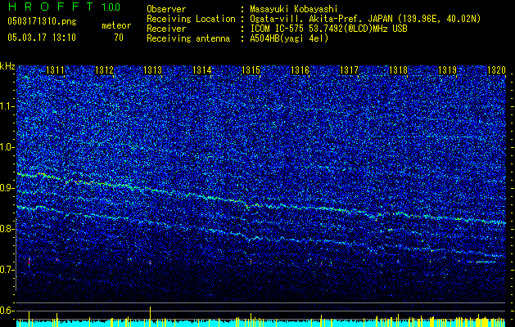The width and height of the screenshot is (515, 327).
Task: Click the 1.0 frequency axis label
Action: point(7,147)
